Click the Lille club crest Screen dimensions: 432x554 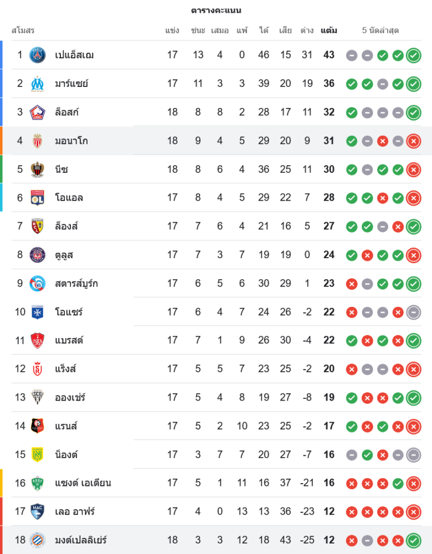pos(38,112)
